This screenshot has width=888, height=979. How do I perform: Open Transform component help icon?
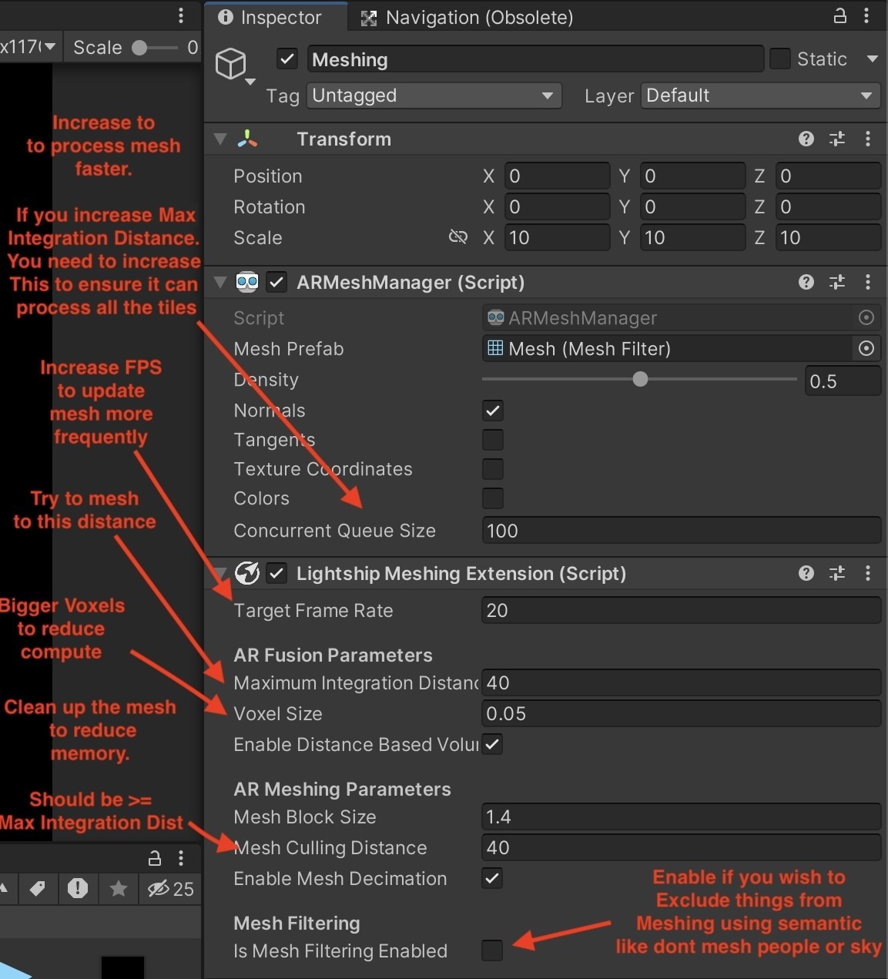806,139
